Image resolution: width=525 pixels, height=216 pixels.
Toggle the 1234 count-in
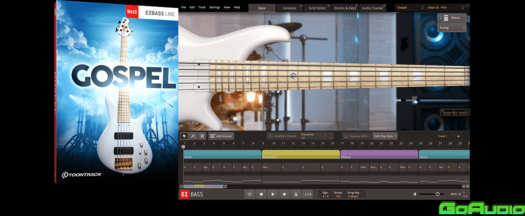pos(308,194)
